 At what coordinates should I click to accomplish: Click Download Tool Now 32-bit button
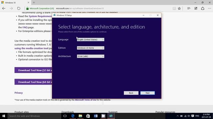(x=33, y=70)
